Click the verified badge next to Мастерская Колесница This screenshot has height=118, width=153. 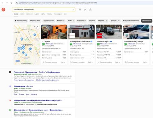pos(91,42)
